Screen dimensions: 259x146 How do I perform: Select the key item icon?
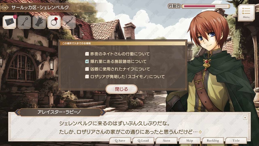pyautogui.click(x=24, y=22)
